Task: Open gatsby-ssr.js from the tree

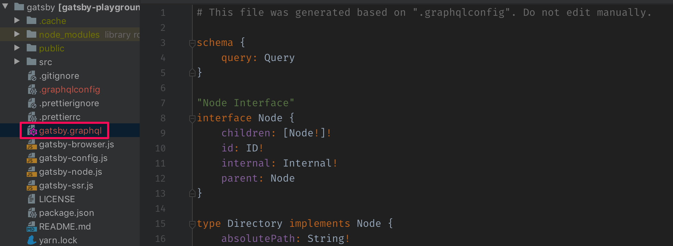Action: click(x=66, y=185)
